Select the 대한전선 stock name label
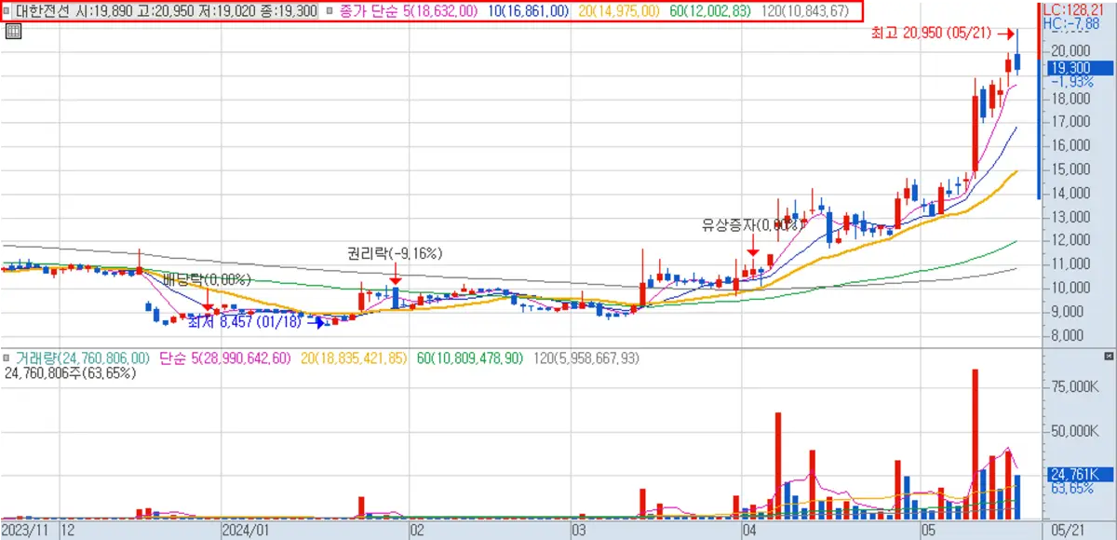1117x540 pixels. (41, 11)
